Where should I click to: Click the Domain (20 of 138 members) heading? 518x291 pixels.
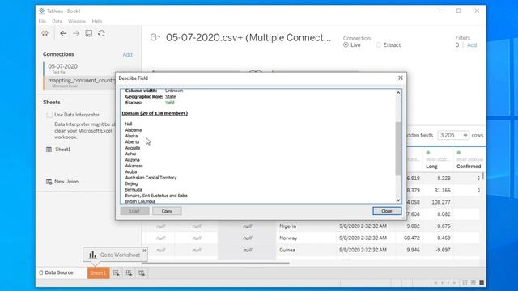[x=155, y=113]
